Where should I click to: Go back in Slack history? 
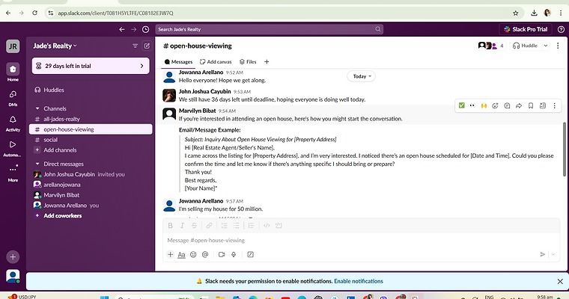[x=122, y=29]
